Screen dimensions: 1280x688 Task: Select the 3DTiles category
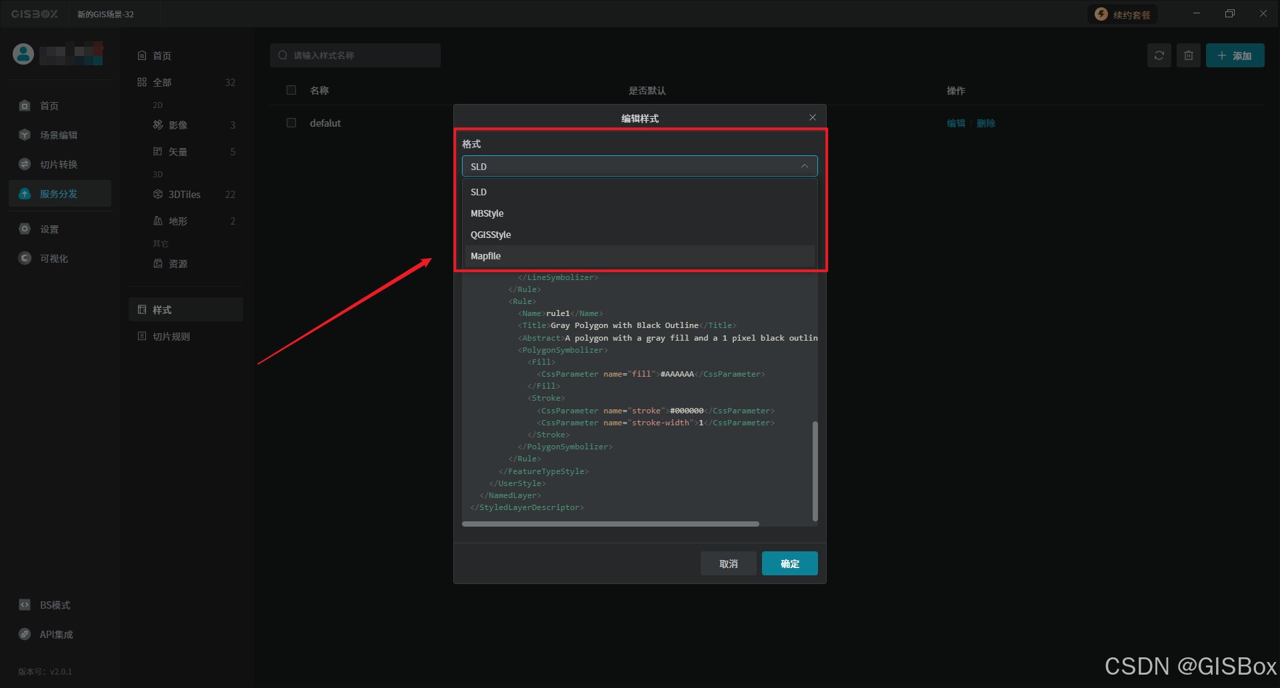point(186,194)
